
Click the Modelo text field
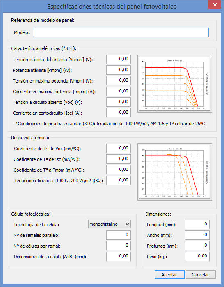(x=121, y=32)
